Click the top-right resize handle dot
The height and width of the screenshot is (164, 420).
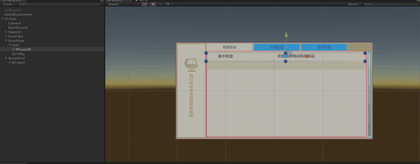tap(365, 53)
